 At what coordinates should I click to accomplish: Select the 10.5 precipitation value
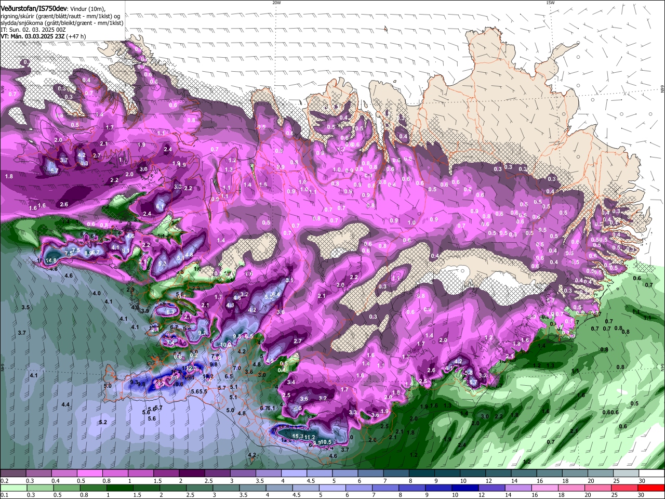(326, 442)
